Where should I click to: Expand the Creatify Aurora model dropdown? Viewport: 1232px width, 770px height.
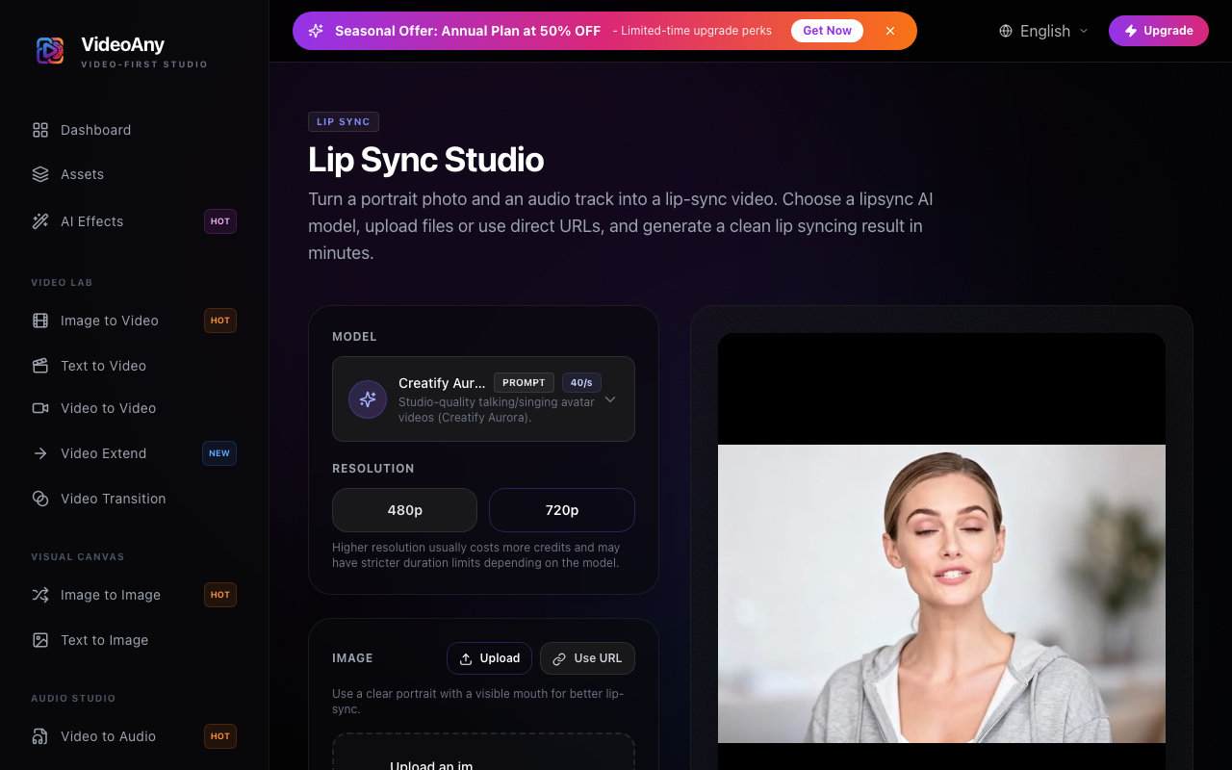click(609, 399)
